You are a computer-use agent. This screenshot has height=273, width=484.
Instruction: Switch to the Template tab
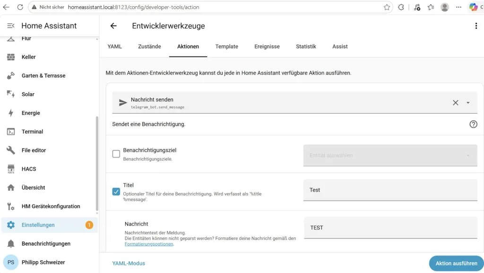(x=226, y=47)
